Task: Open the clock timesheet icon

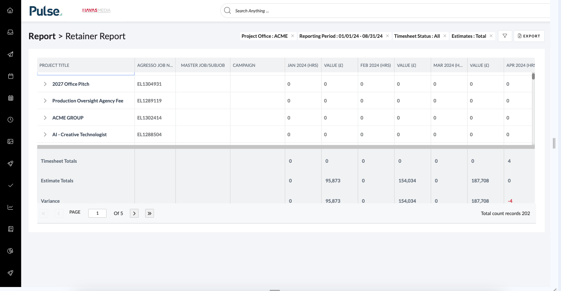Action: [x=10, y=120]
